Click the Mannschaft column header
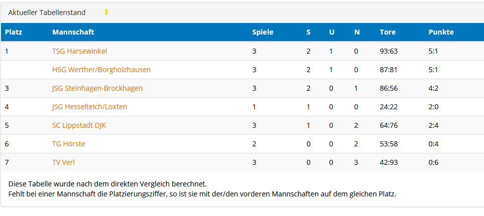Viewport: 484px width, 216px height. [73, 32]
